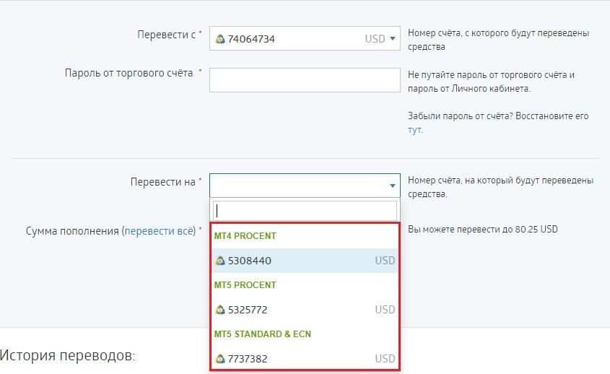Click the 'перевести всё' link
The height and width of the screenshot is (374, 610).
(x=160, y=231)
